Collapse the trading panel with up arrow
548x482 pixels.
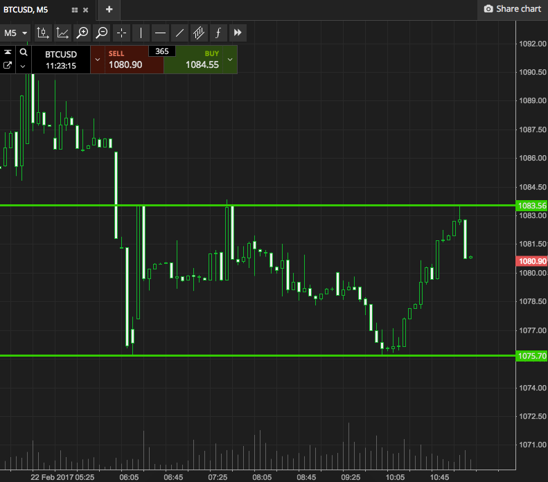tap(8, 53)
